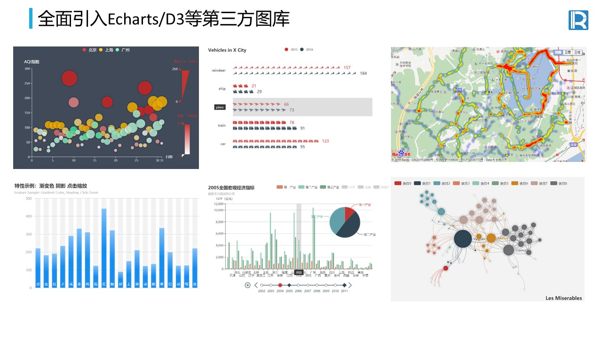Screen dimensions: 602x338
Task: Pause the economic chart timeline playback
Action: point(247,285)
